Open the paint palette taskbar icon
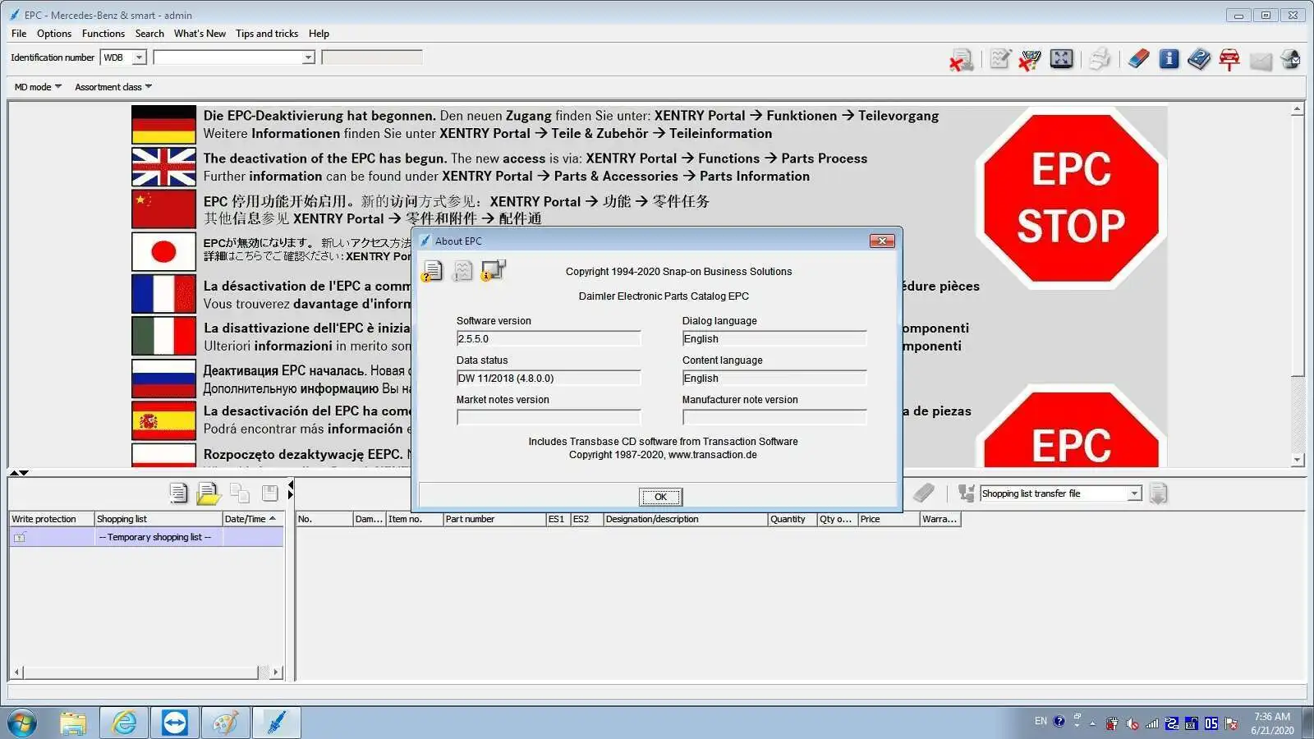The image size is (1314, 739). pyautogui.click(x=225, y=723)
